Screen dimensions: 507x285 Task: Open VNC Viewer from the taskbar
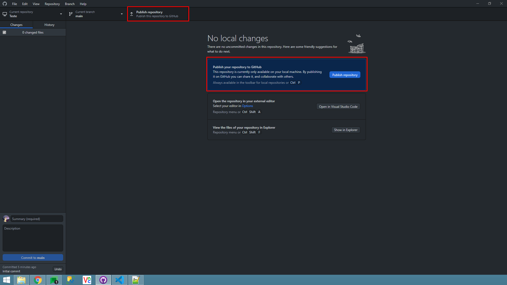click(x=87, y=280)
